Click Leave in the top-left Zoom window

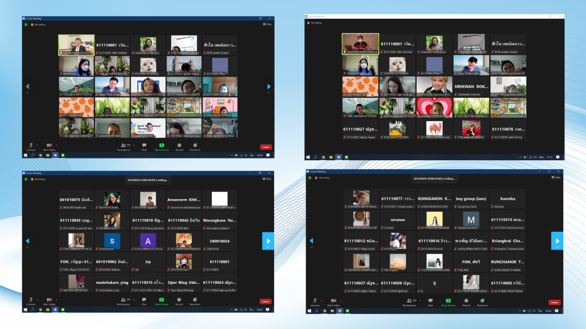coord(266,147)
